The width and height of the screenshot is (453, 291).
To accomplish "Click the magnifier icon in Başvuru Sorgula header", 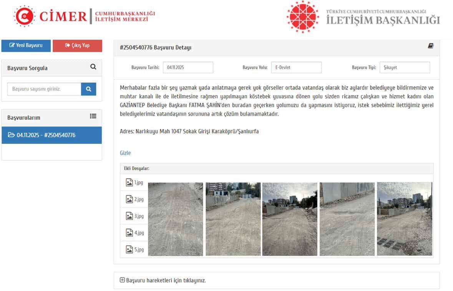I will (x=93, y=67).
